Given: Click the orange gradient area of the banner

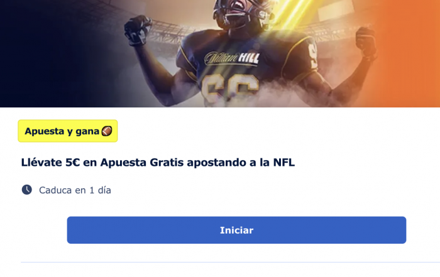Looking at the screenshot, I should (412, 53).
